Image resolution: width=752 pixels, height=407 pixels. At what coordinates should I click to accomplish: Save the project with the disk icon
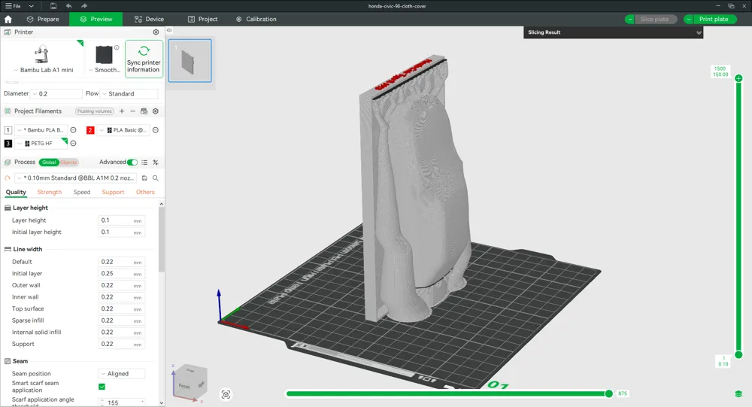[53, 6]
